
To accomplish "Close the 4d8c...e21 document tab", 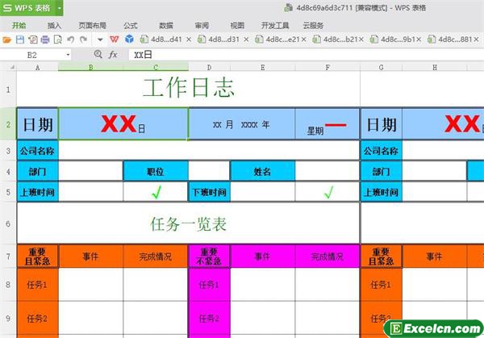I will (x=304, y=40).
